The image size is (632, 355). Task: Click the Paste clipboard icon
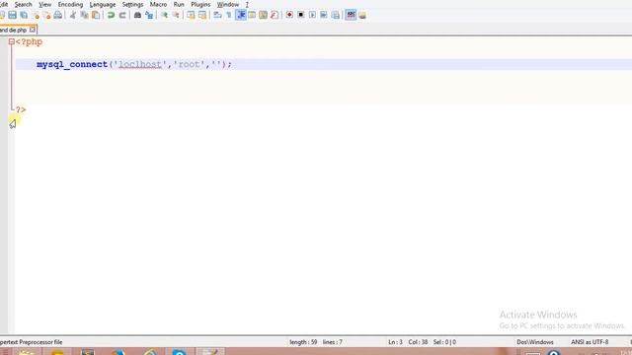[96, 16]
